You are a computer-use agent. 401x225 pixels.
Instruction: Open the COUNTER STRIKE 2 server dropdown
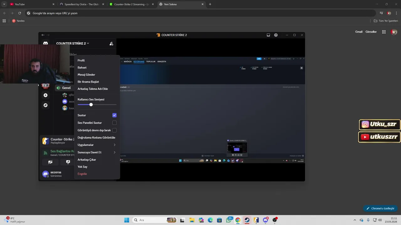[x=73, y=43]
